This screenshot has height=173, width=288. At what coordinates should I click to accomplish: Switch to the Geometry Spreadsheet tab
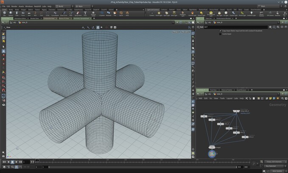81,18
